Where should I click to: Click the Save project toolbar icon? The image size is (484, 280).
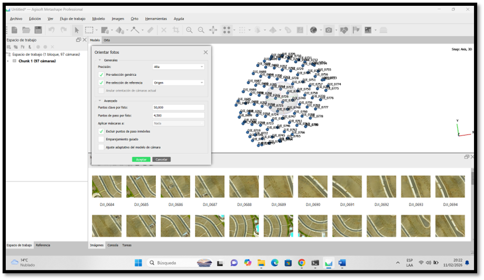(38, 30)
